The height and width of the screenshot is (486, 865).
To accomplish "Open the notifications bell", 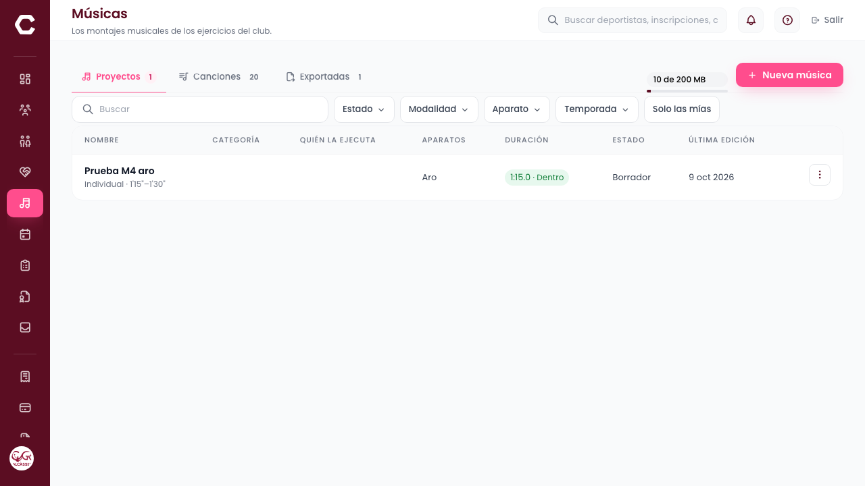I will pos(751,20).
